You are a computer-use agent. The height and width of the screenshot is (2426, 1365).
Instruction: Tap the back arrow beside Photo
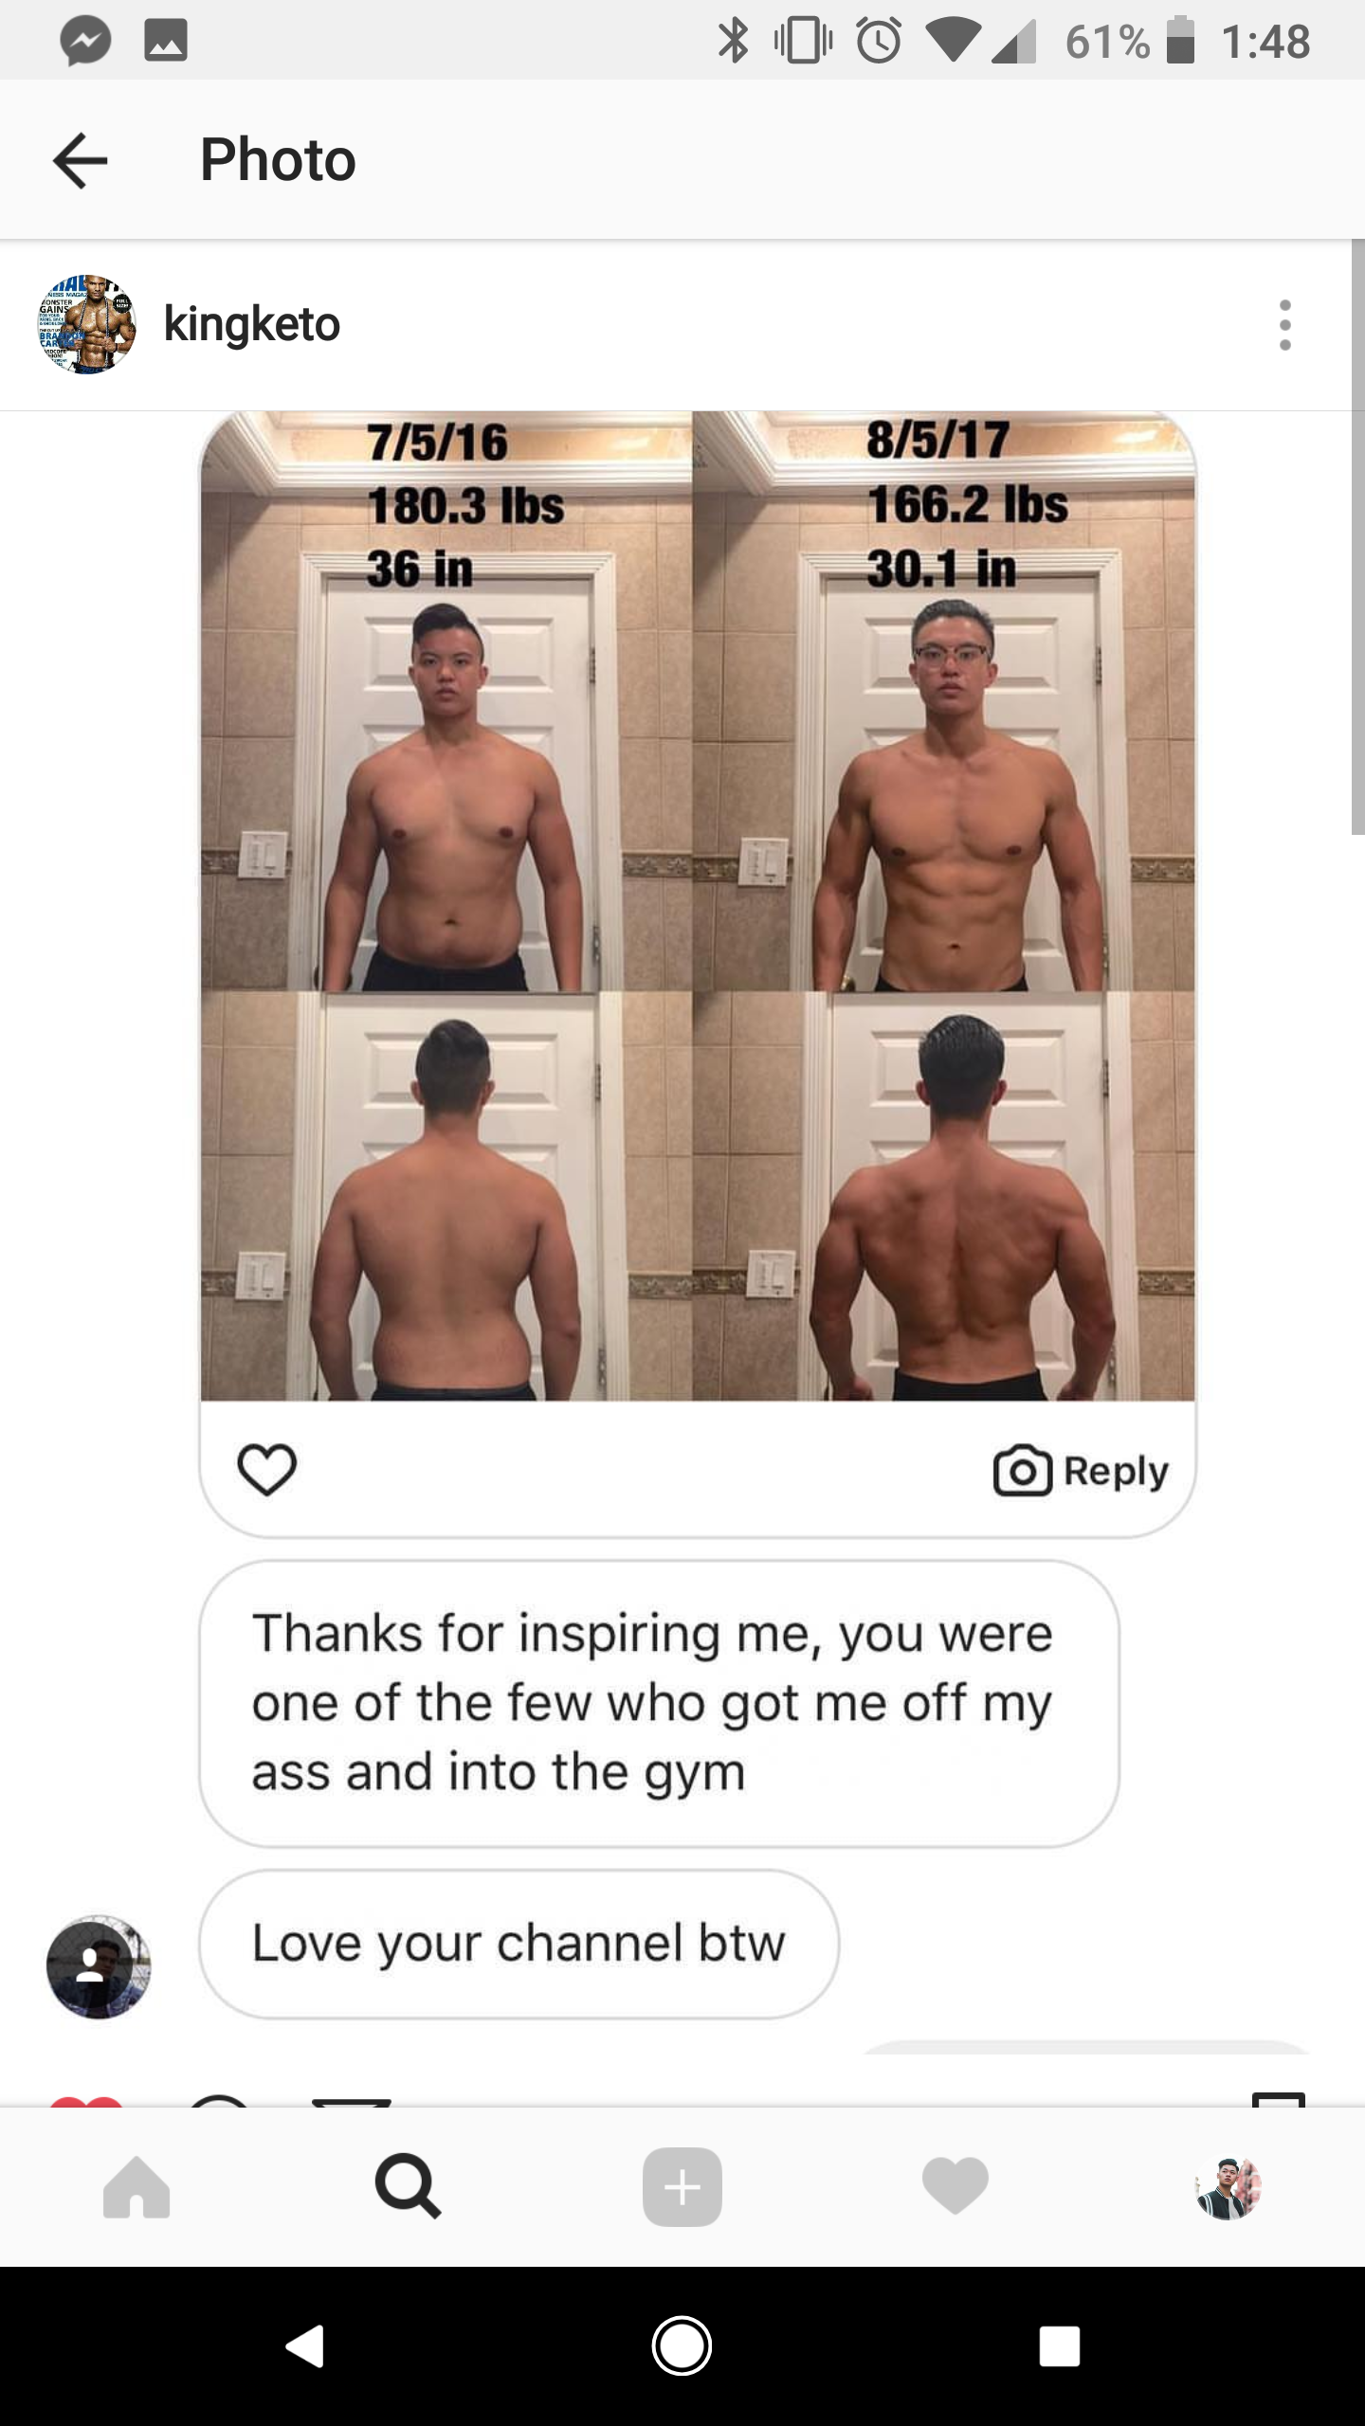click(x=81, y=160)
